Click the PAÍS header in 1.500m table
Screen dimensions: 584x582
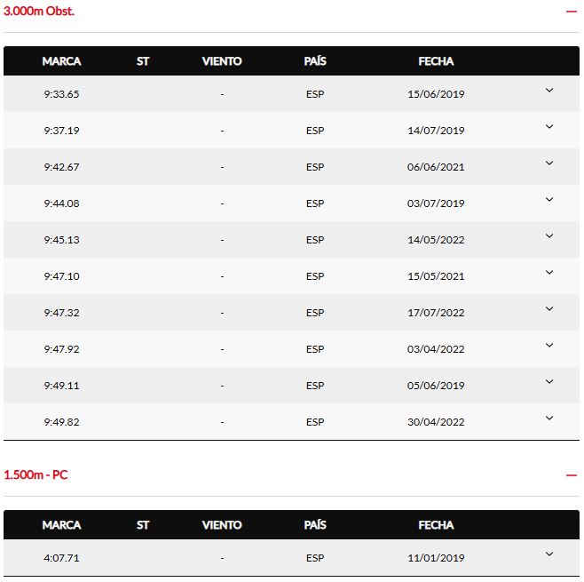coord(315,525)
